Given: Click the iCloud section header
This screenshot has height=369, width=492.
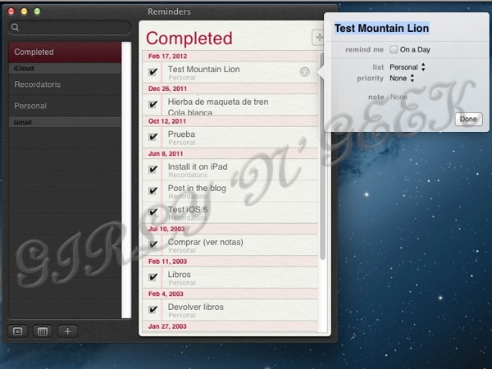Looking at the screenshot, I should (65, 68).
